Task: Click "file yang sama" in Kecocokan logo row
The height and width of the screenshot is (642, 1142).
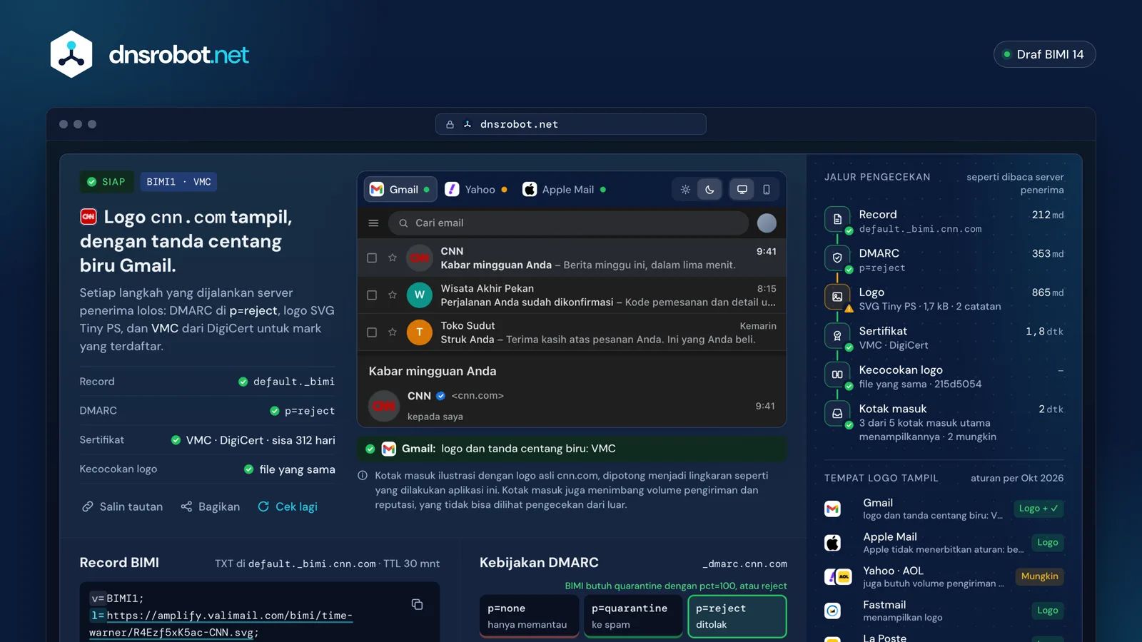Action: 297,469
